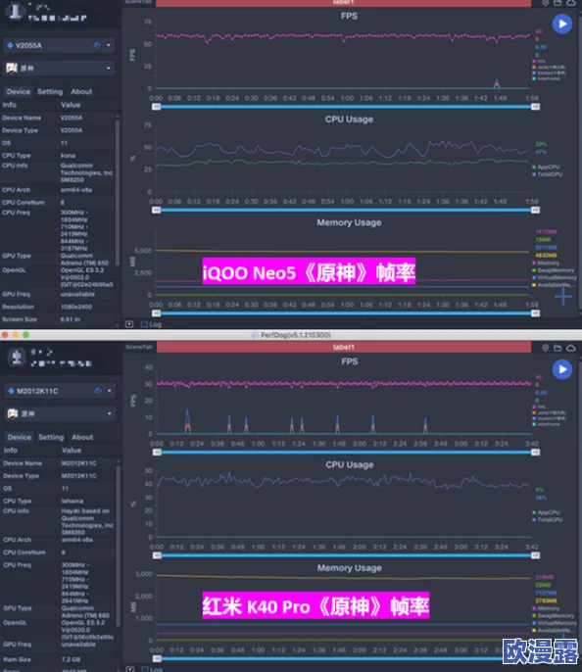
Task: Start recording with top play button
Action: click(x=562, y=24)
